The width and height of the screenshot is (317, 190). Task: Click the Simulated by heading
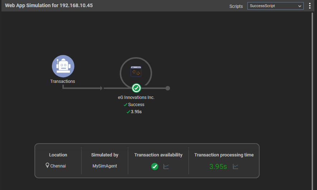click(x=104, y=155)
